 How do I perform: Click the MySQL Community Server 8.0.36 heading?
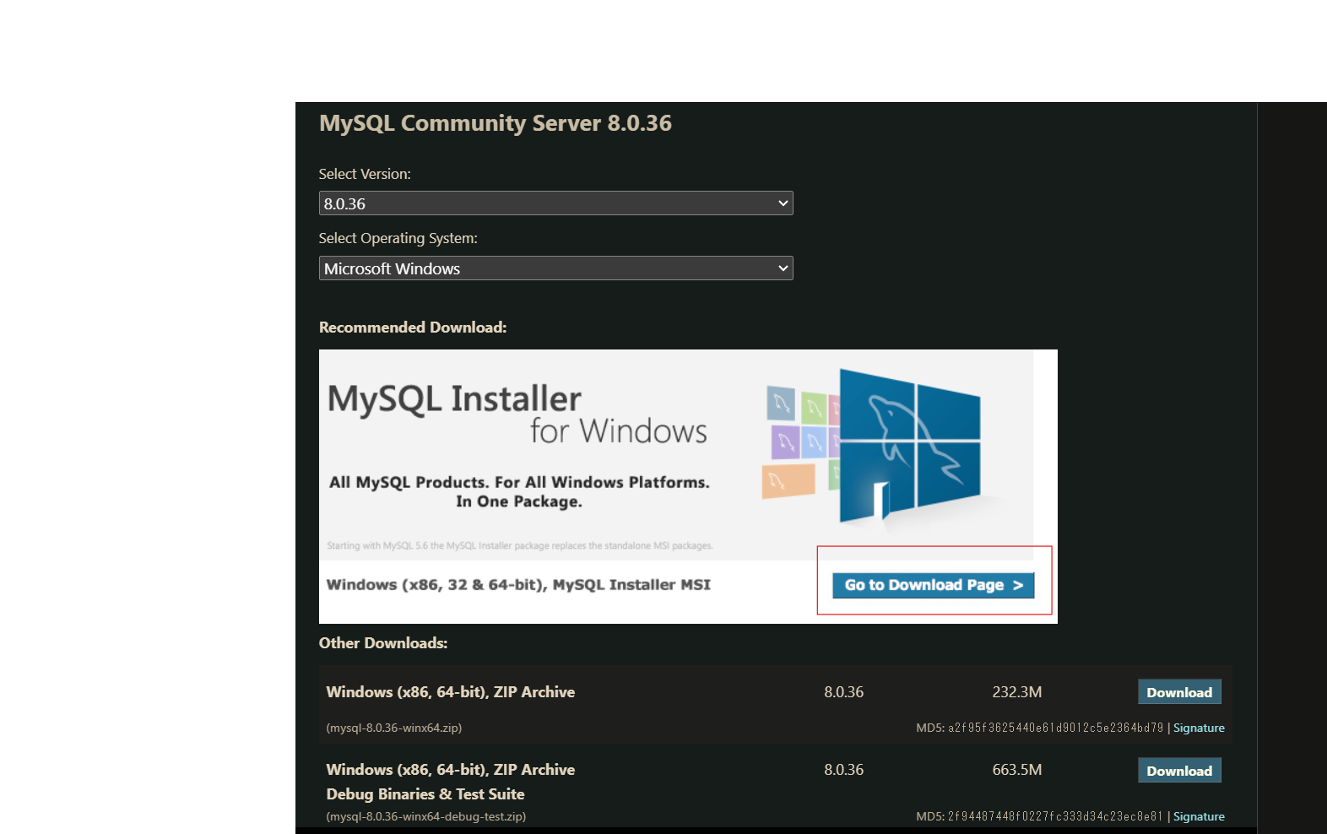[x=496, y=123]
